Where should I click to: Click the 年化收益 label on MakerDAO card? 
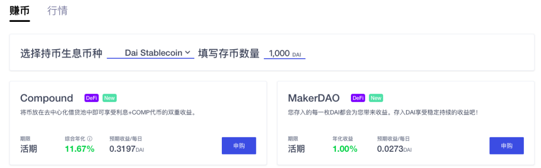click(342, 139)
